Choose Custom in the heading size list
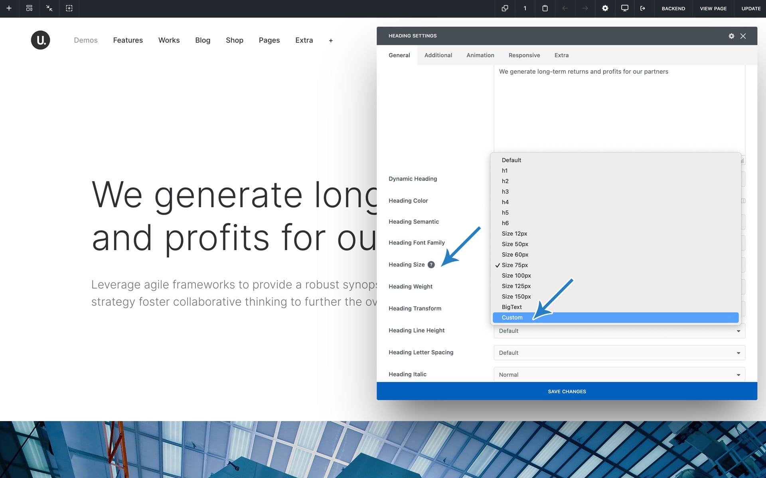This screenshot has height=478, width=766. pos(512,317)
